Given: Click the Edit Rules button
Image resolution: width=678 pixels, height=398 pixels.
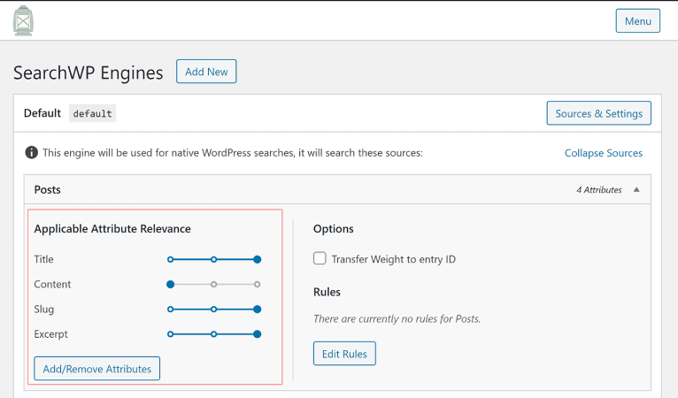Looking at the screenshot, I should [344, 354].
